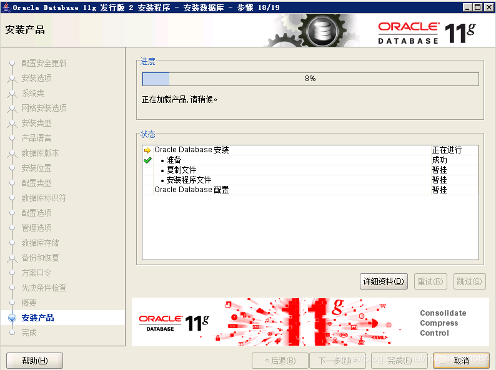496x370 pixels.
Task: Select 管理选项 step in sidebar
Action: click(36, 228)
